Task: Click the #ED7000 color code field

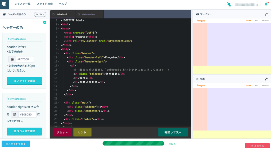Action: pyautogui.click(x=25, y=59)
